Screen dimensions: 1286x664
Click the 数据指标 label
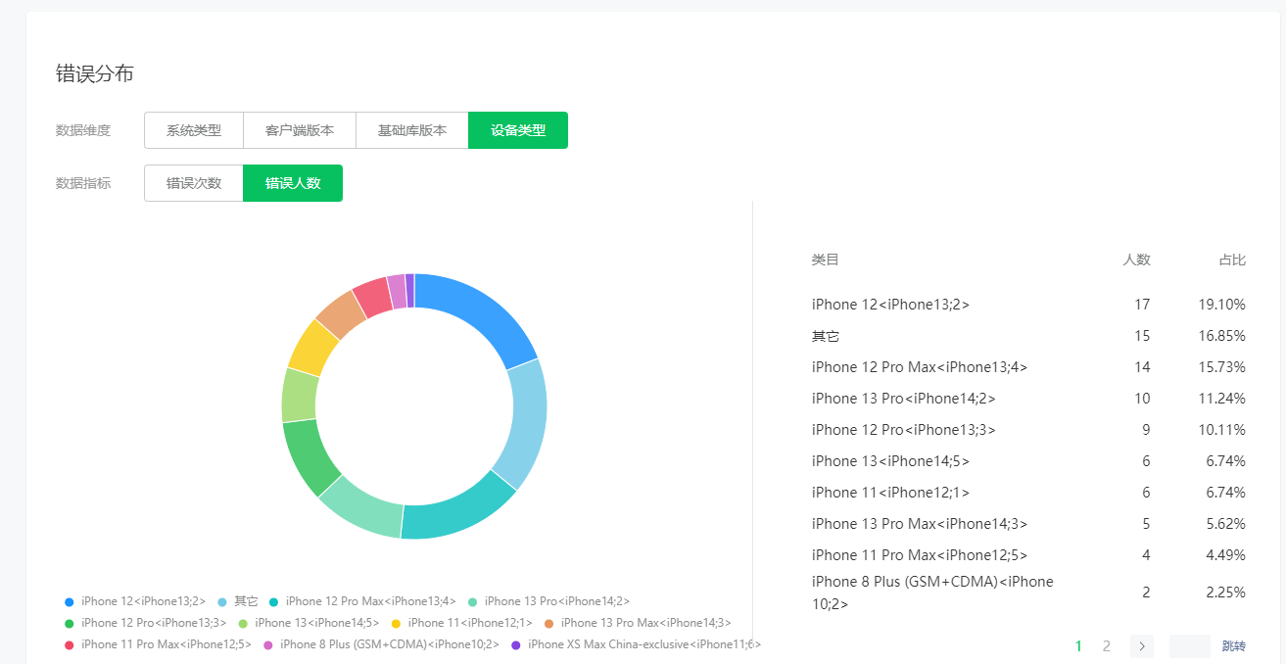(x=83, y=183)
